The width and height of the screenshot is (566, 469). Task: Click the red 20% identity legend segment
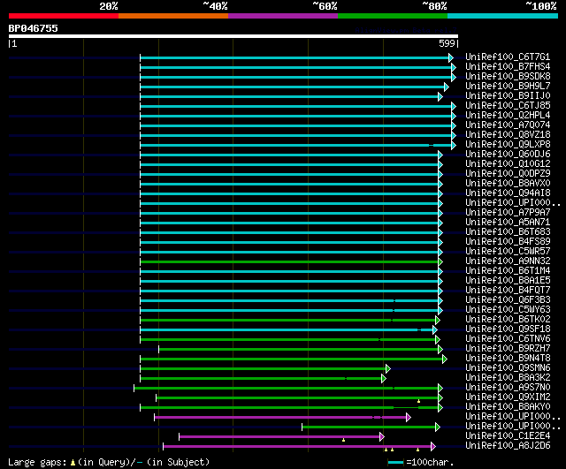pos(64,16)
